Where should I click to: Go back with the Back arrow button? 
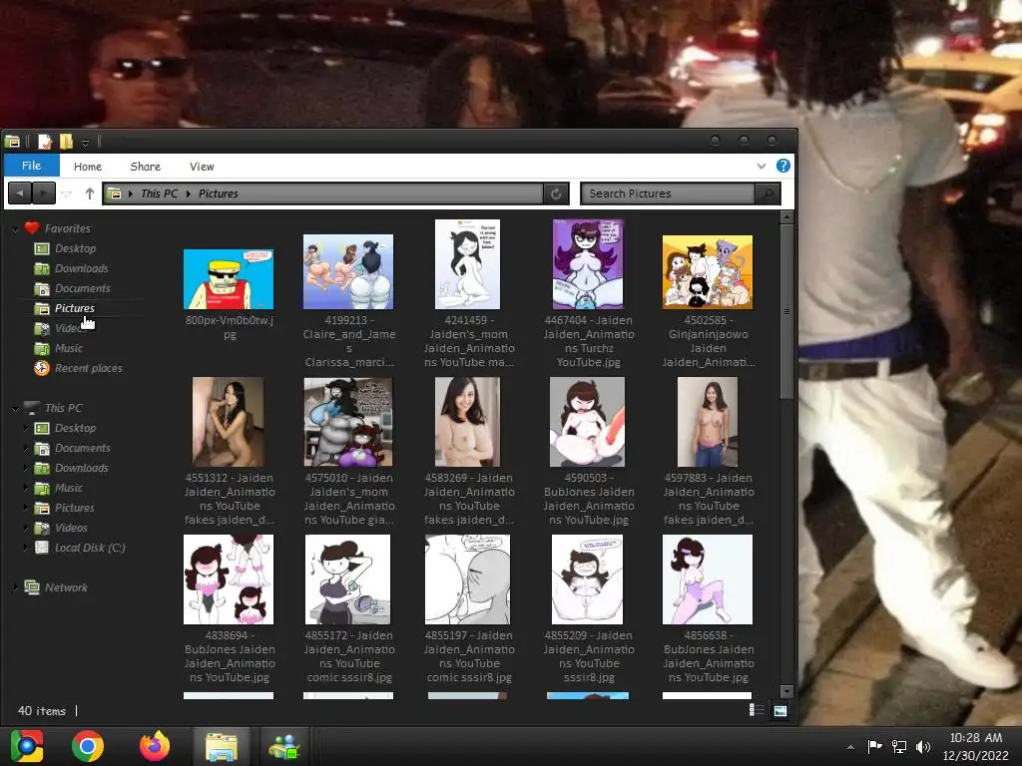click(20, 193)
